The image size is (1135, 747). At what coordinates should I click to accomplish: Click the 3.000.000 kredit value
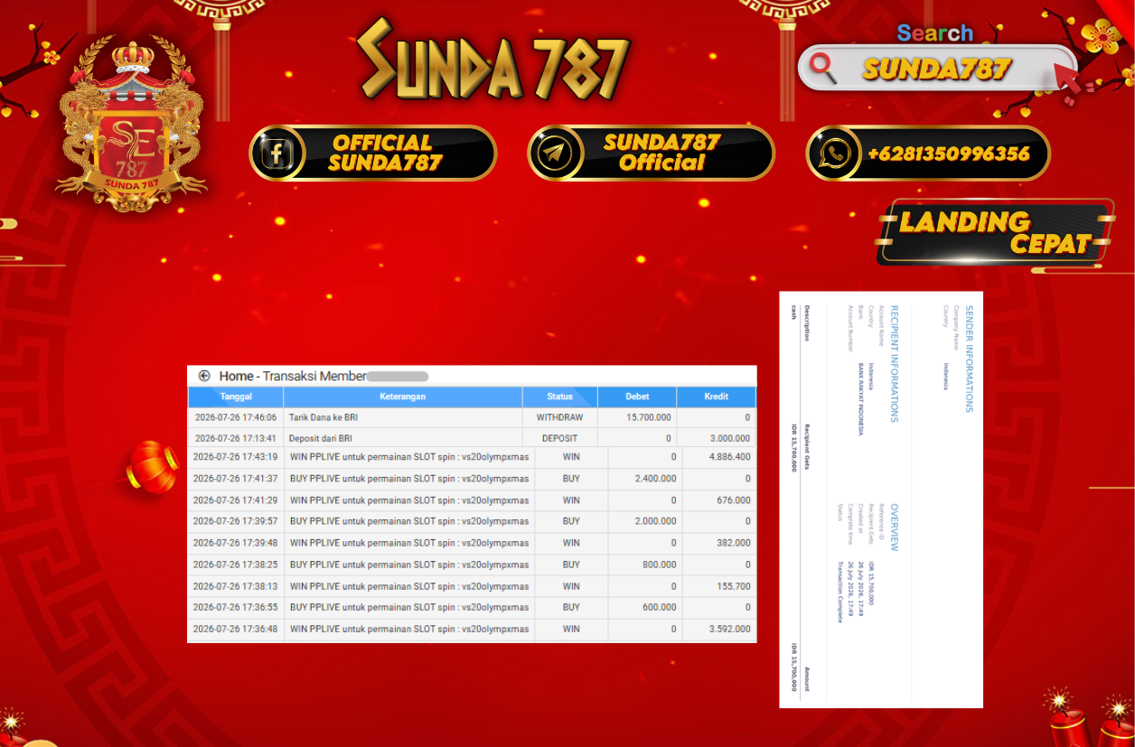pos(730,438)
